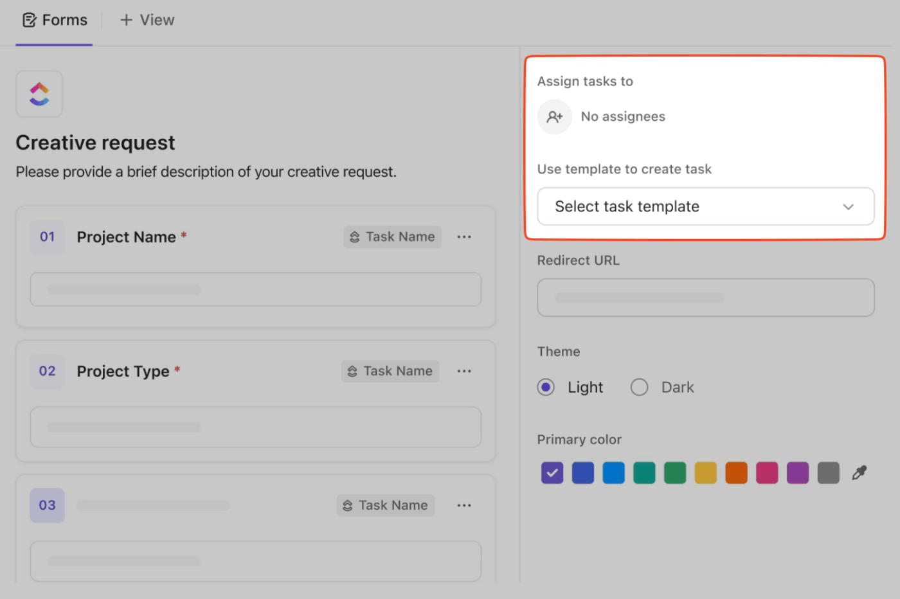The image size is (900, 599).
Task: Open the ellipsis menu for Project Type field
Action: point(464,371)
